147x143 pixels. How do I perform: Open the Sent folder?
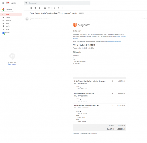7,23
